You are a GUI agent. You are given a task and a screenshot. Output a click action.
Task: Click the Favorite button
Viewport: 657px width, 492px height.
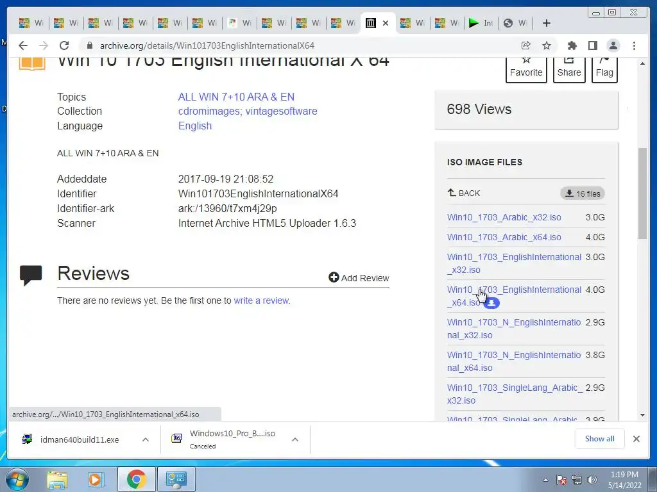526,69
